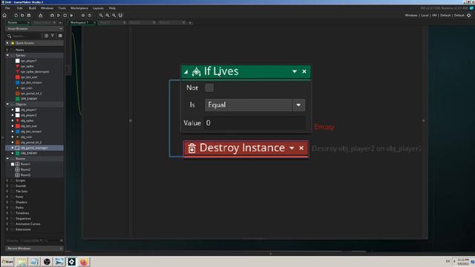Open the Start Page home icon
475x267 pixels.
tap(4, 15)
